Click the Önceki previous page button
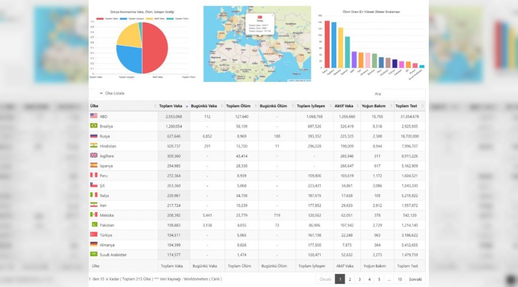518x287 pixels. 325,279
